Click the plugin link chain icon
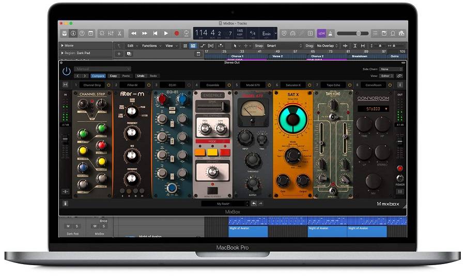Viewport: 465px width, 279px height. (x=399, y=76)
